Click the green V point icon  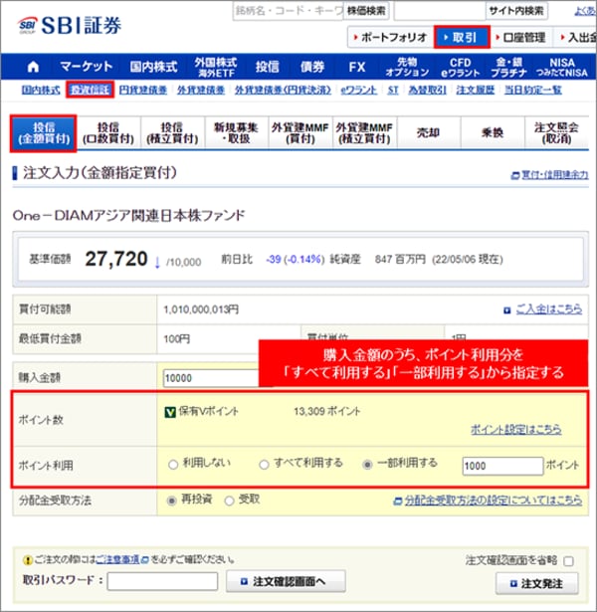point(170,412)
